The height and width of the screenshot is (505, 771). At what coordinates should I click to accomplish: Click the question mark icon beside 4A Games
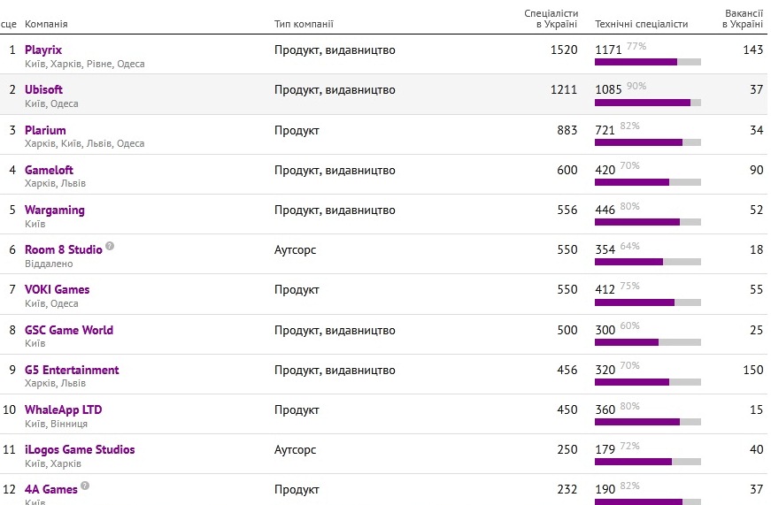(85, 486)
